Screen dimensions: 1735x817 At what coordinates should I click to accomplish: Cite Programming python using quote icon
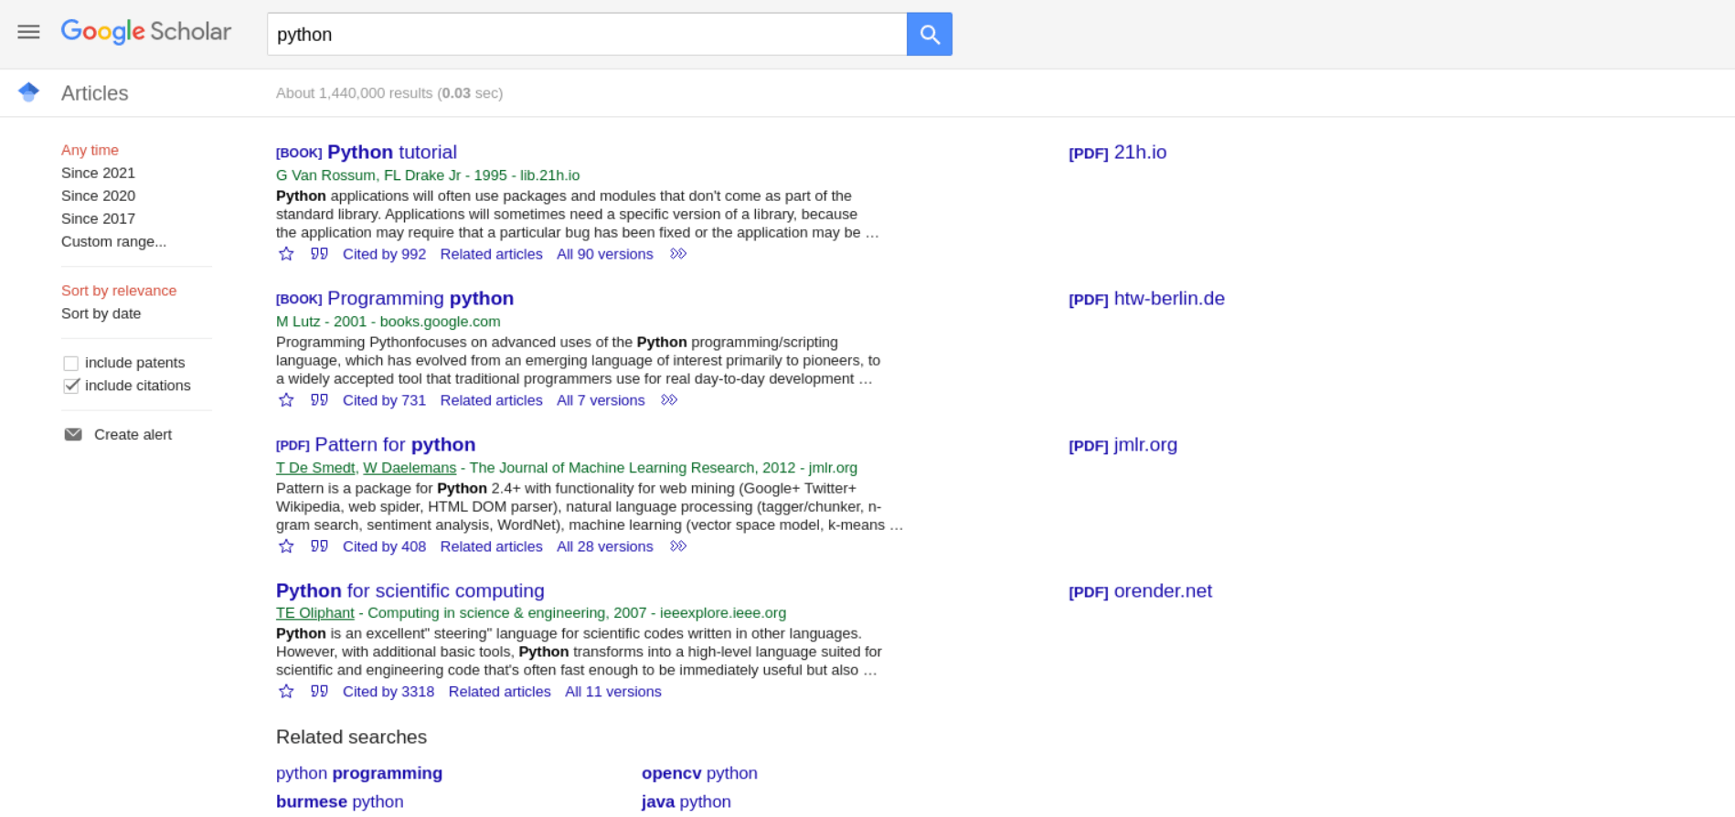click(x=319, y=400)
